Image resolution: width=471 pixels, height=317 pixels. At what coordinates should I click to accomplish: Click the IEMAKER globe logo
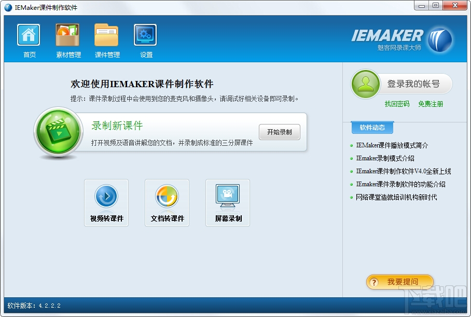440,39
